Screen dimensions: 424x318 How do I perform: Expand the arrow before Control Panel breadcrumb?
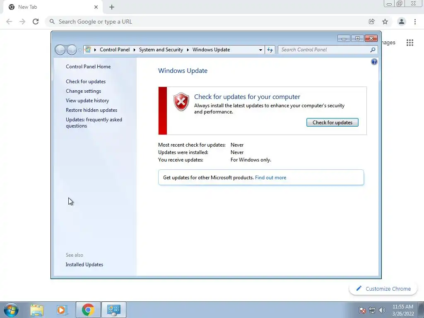(x=95, y=50)
